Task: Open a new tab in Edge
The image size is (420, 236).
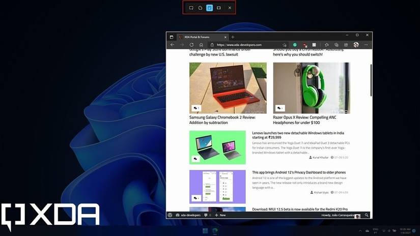Action: click(x=233, y=37)
